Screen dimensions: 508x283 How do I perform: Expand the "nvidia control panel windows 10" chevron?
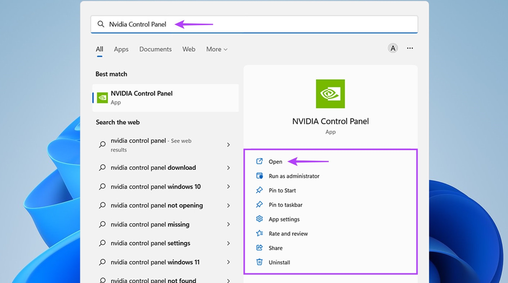coord(228,187)
